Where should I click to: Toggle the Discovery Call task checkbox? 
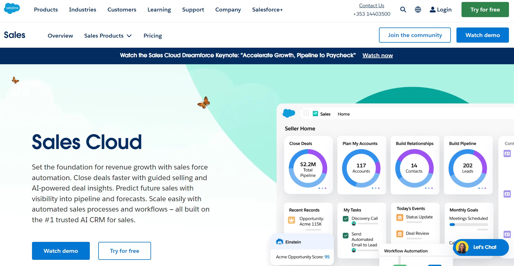346,219
